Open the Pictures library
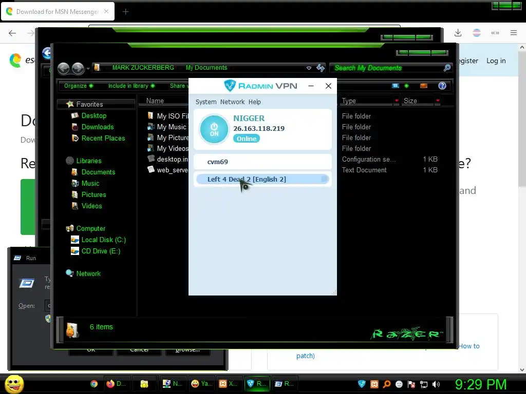 click(x=94, y=194)
